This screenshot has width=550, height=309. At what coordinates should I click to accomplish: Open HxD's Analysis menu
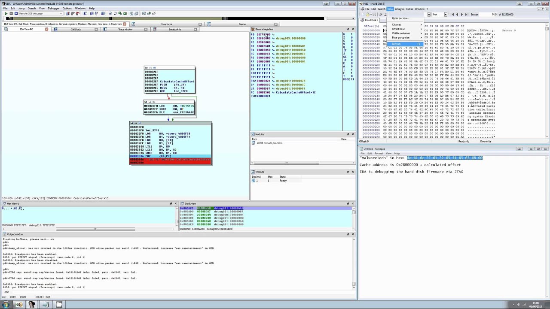click(400, 9)
